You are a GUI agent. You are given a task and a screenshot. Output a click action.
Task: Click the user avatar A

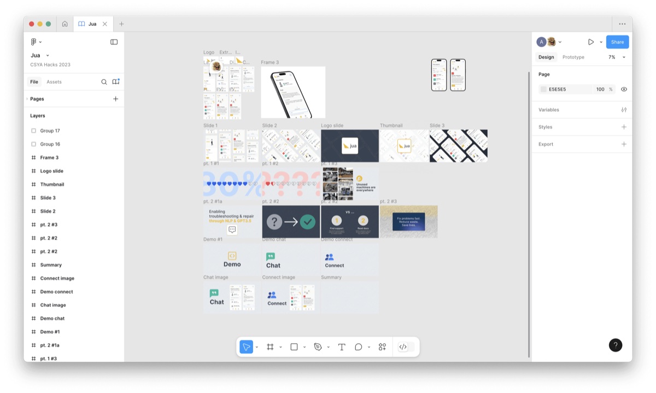(541, 42)
